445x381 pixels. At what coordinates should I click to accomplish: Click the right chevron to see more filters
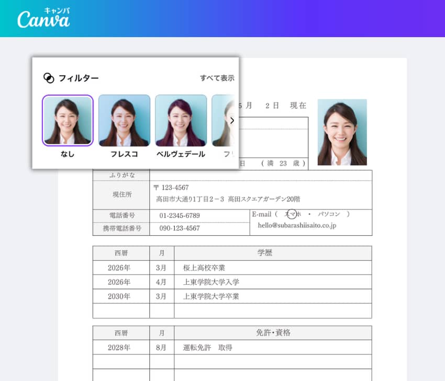coord(232,120)
